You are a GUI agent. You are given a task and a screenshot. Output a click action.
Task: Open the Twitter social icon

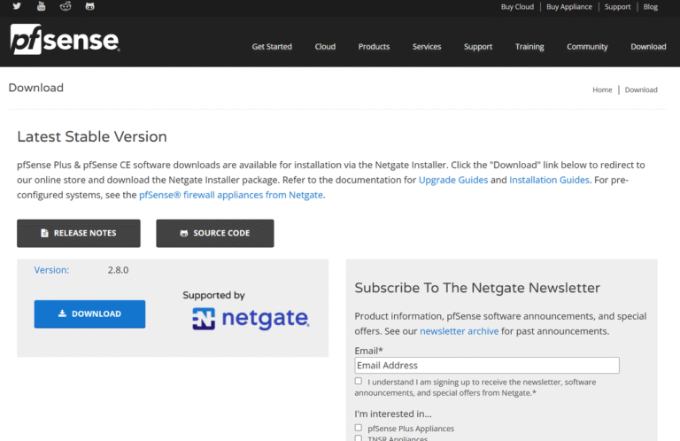[17, 6]
